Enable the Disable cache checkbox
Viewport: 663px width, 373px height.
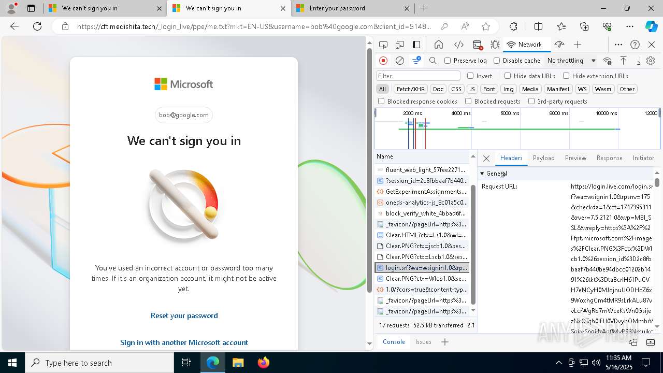point(497,61)
